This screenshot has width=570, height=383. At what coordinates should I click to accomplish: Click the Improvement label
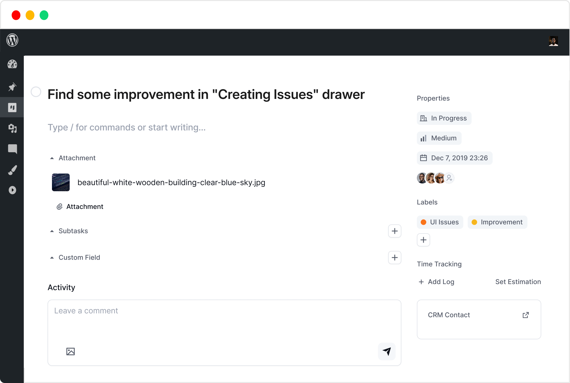(498, 222)
